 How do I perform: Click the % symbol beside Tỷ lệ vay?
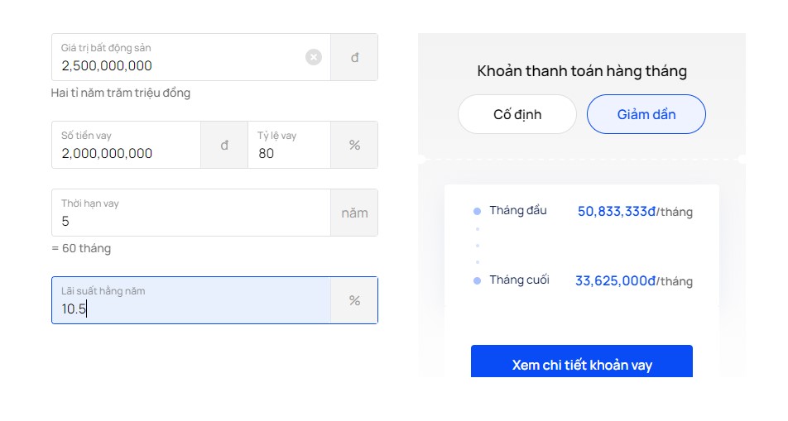point(354,146)
